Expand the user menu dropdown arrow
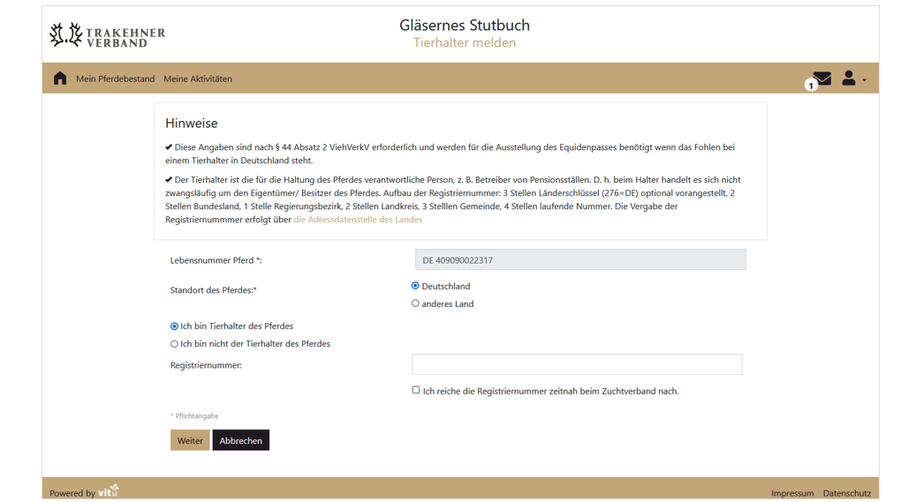The width and height of the screenshot is (908, 502). click(x=865, y=79)
